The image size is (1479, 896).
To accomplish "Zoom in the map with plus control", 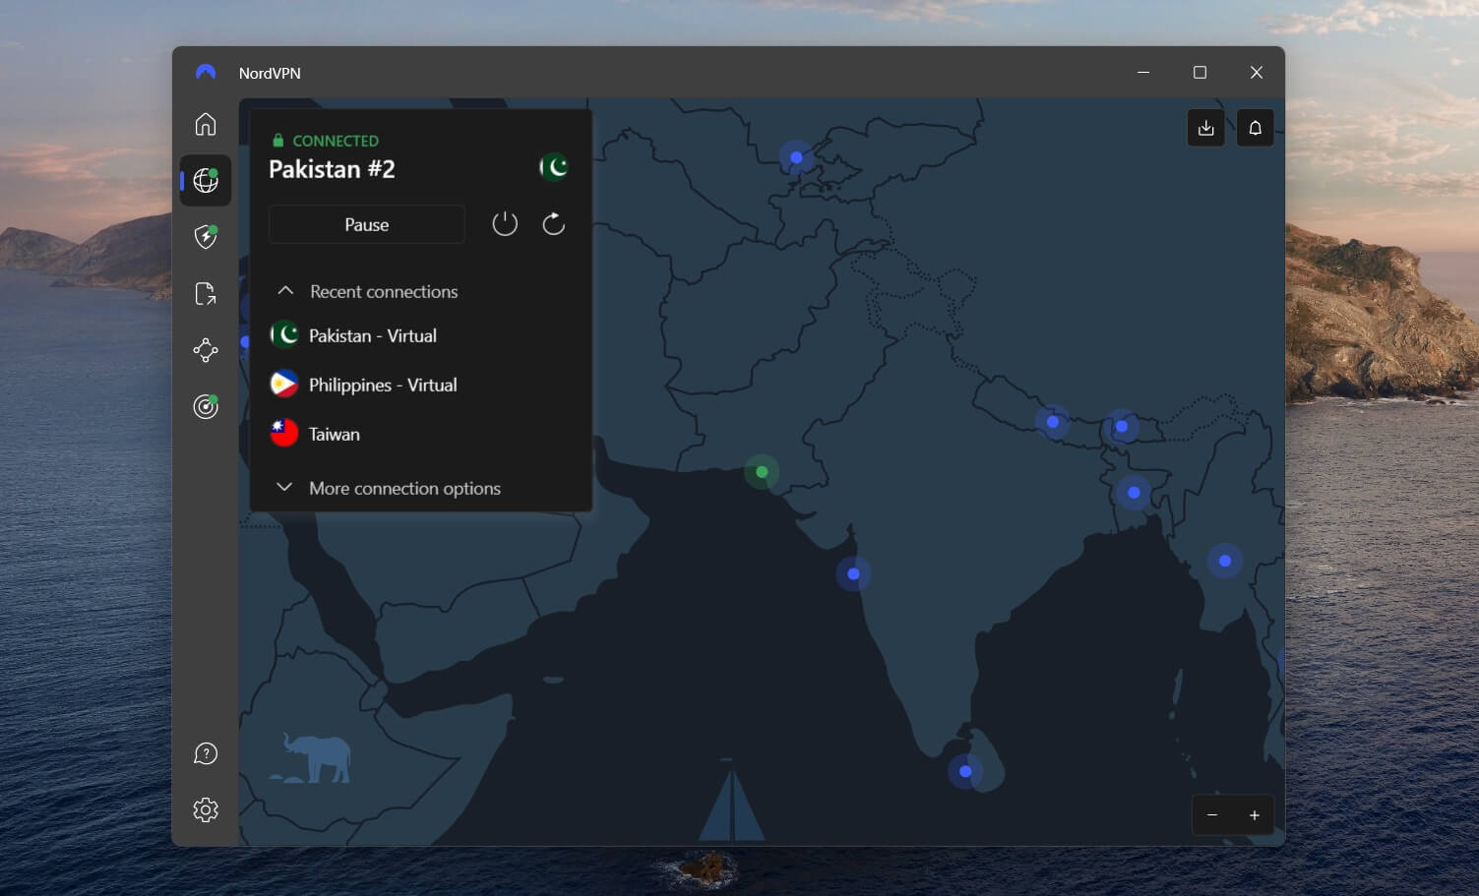I will point(1254,814).
